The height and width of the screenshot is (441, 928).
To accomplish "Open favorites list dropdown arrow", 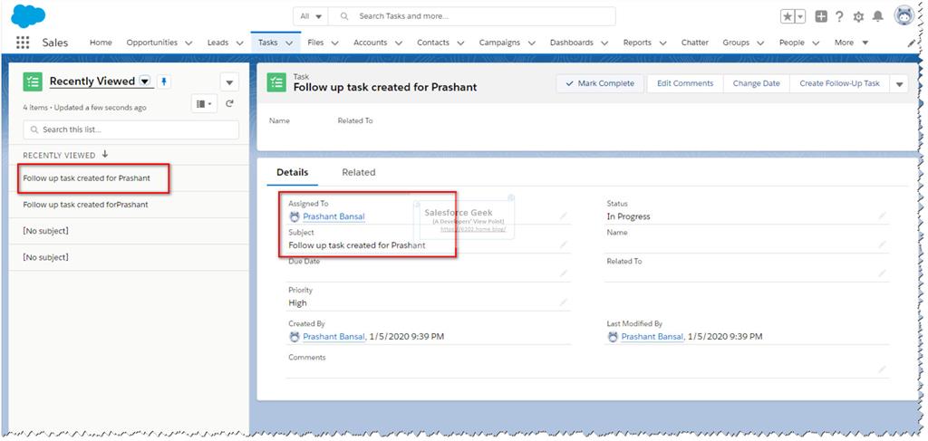I will (800, 16).
